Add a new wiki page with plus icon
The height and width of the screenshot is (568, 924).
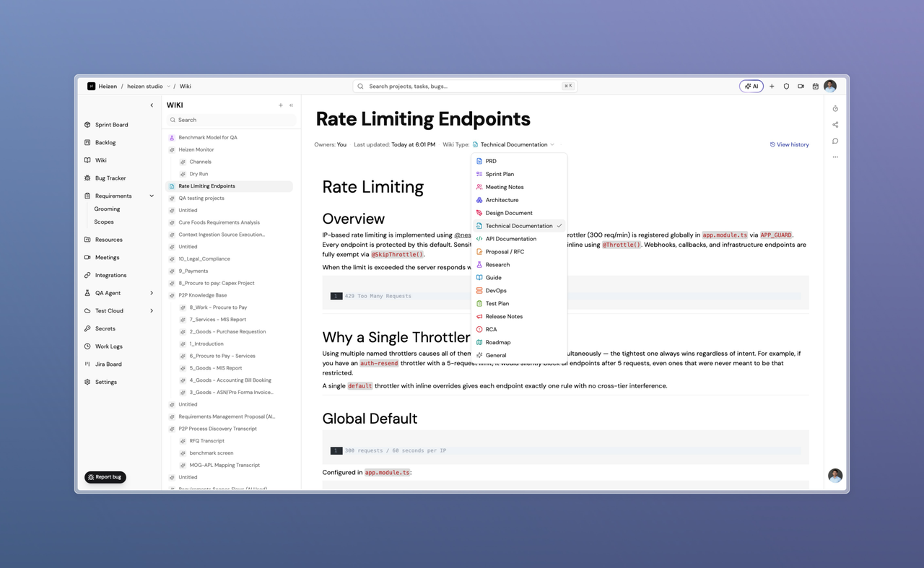pyautogui.click(x=281, y=105)
